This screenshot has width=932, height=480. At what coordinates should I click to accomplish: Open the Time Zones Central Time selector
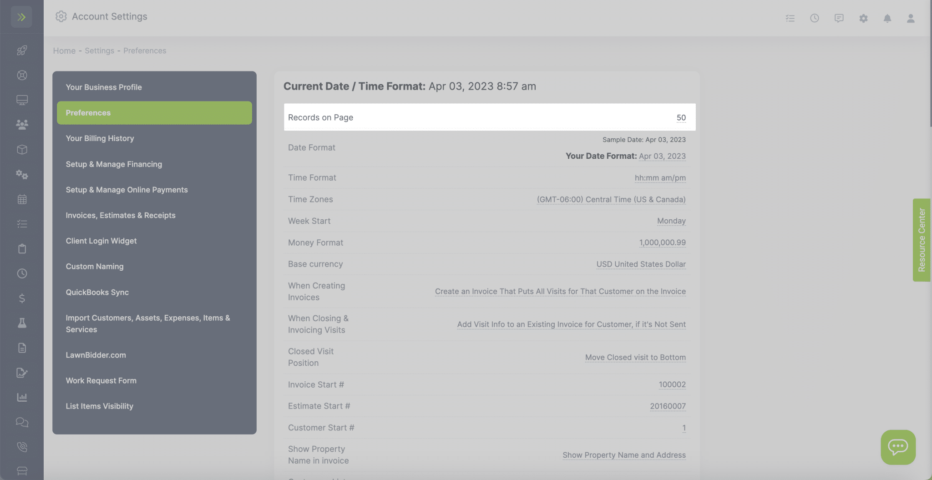coord(612,199)
